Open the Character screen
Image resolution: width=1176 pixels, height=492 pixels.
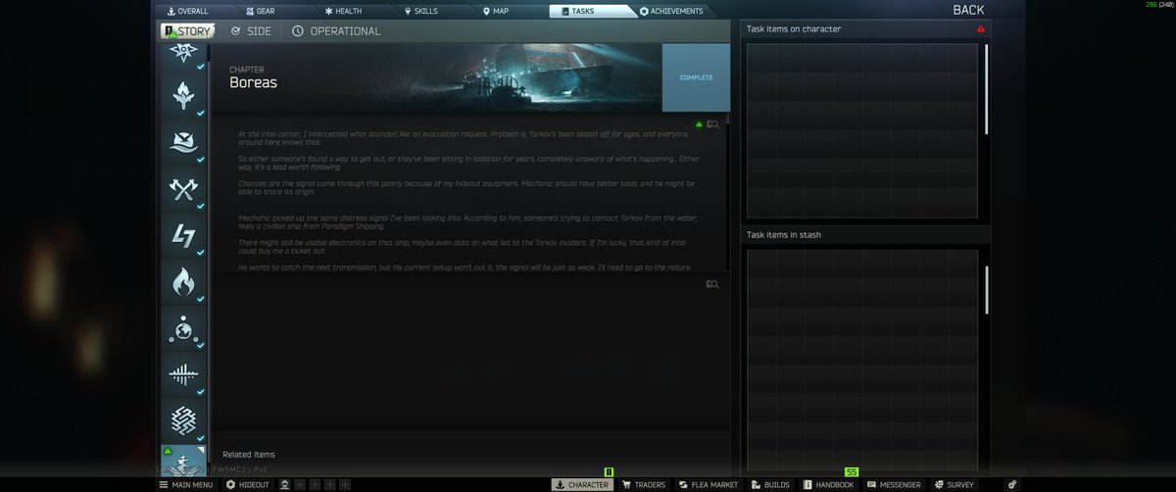pyautogui.click(x=582, y=484)
